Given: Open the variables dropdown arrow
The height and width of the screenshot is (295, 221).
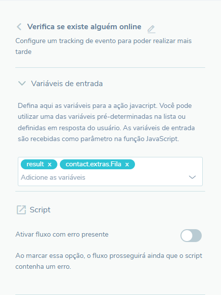Looking at the screenshot, I should [x=192, y=177].
